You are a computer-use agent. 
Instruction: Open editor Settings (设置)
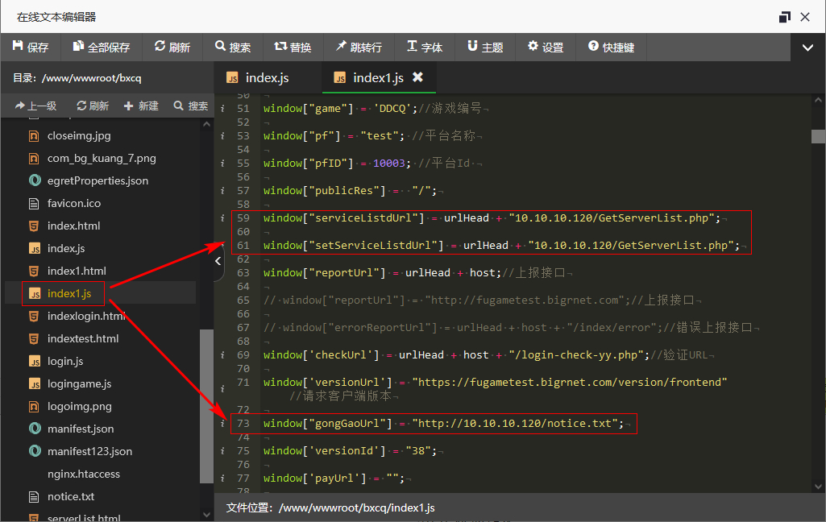click(x=546, y=48)
